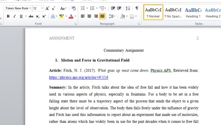Click the Clear Formatting icon

point(73,9)
